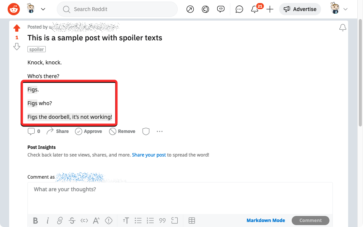
Task: Open notifications bell with 21 badge
Action: click(x=255, y=10)
